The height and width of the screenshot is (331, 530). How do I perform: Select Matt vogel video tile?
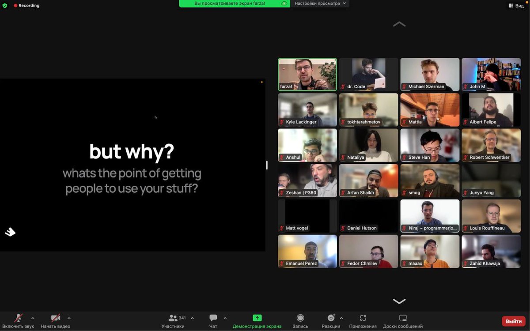coord(307,216)
